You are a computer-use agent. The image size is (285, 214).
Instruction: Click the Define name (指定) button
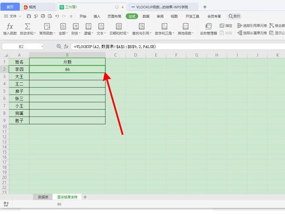pyautogui.click(x=226, y=26)
